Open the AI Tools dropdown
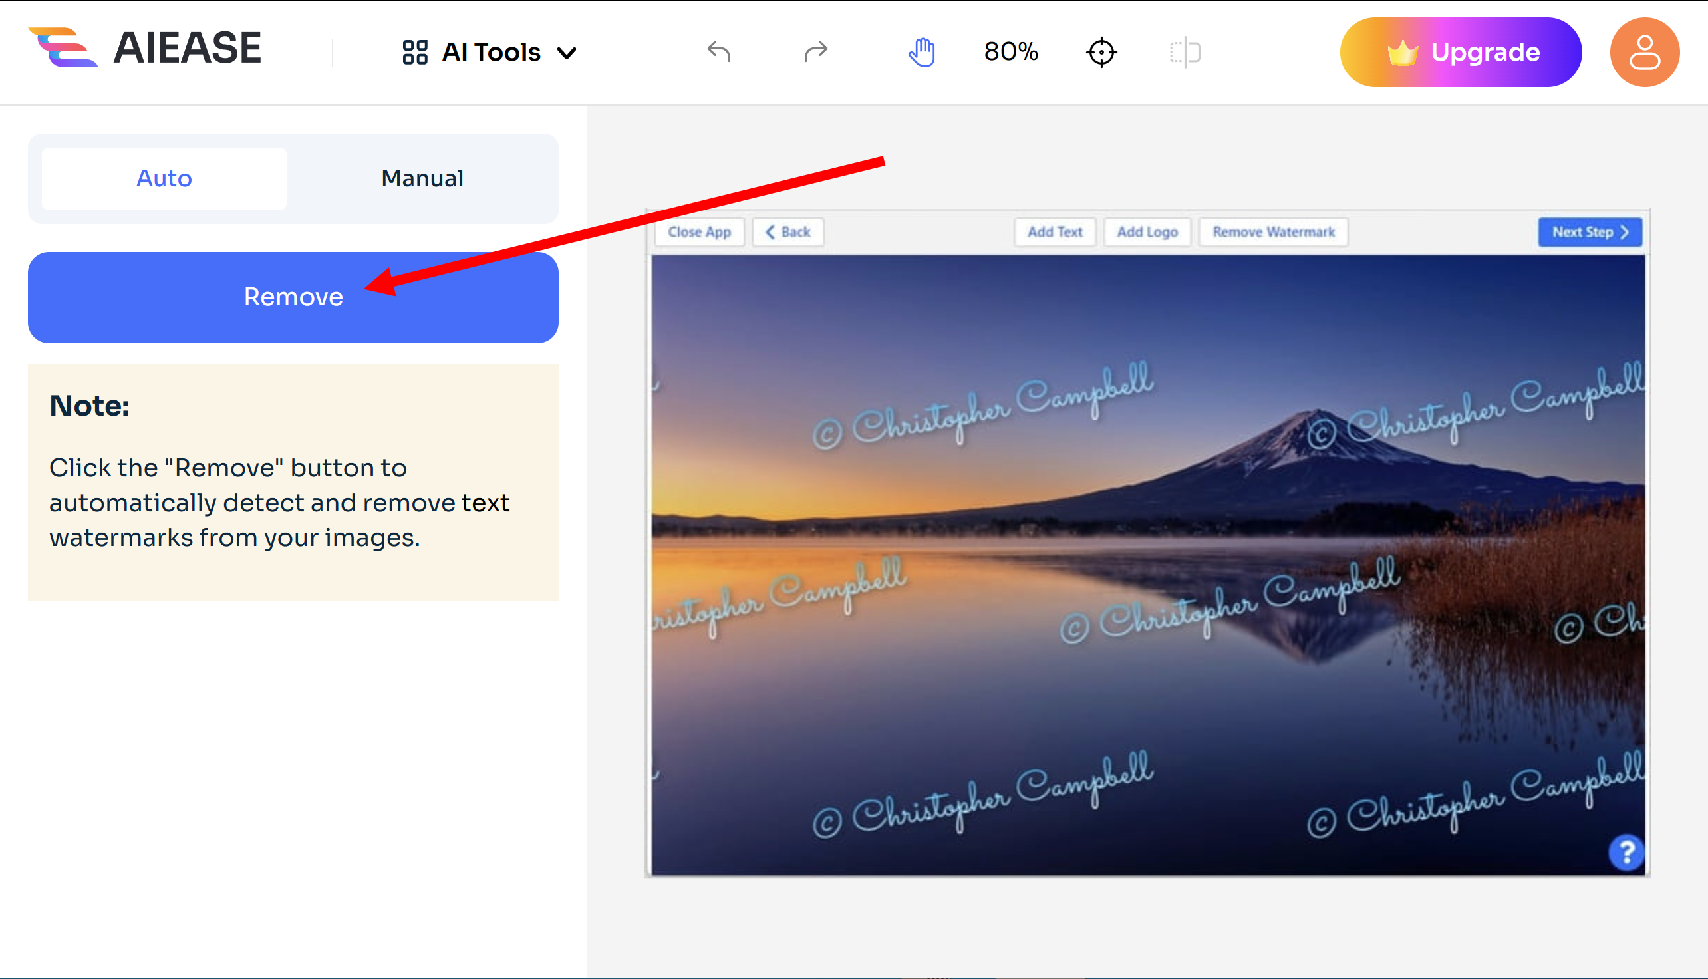 (x=490, y=52)
